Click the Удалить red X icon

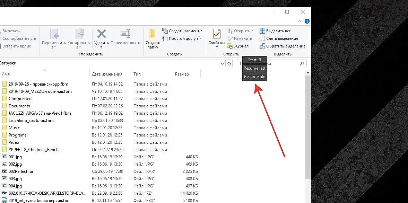pos(102,34)
